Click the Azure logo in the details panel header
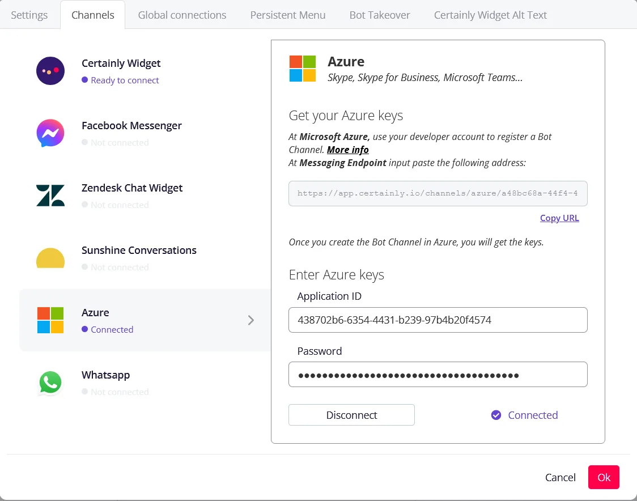Screen dimensions: 637x501 (x=303, y=69)
